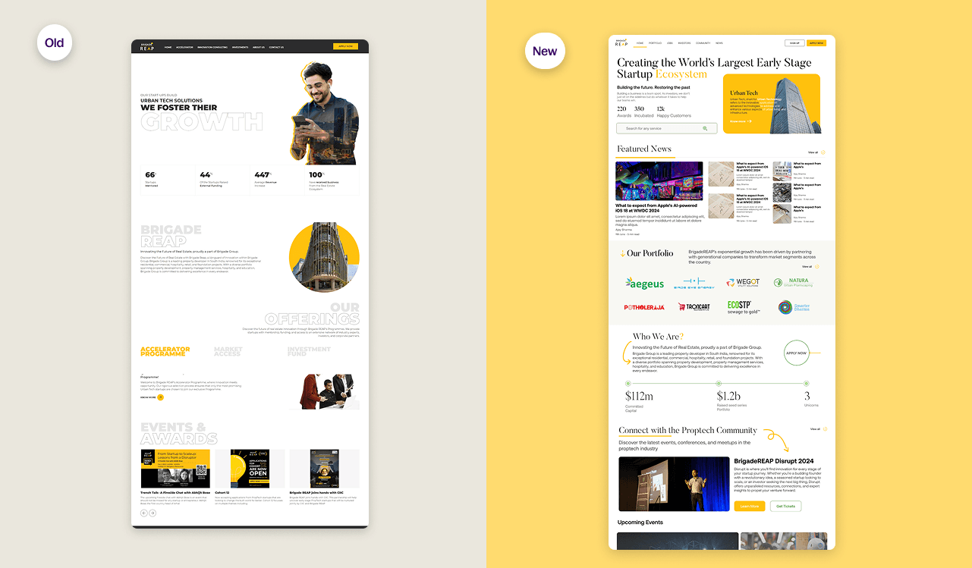The height and width of the screenshot is (568, 972).
Task: Click magnifier icon in the service search box
Action: [706, 129]
